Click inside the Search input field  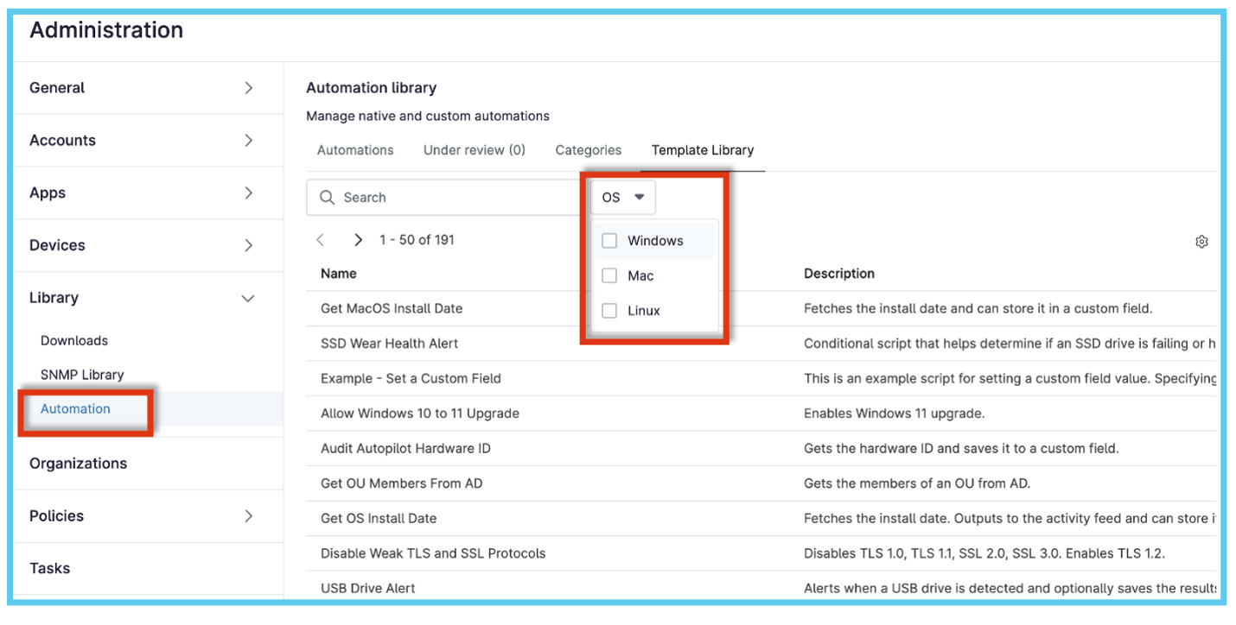432,197
